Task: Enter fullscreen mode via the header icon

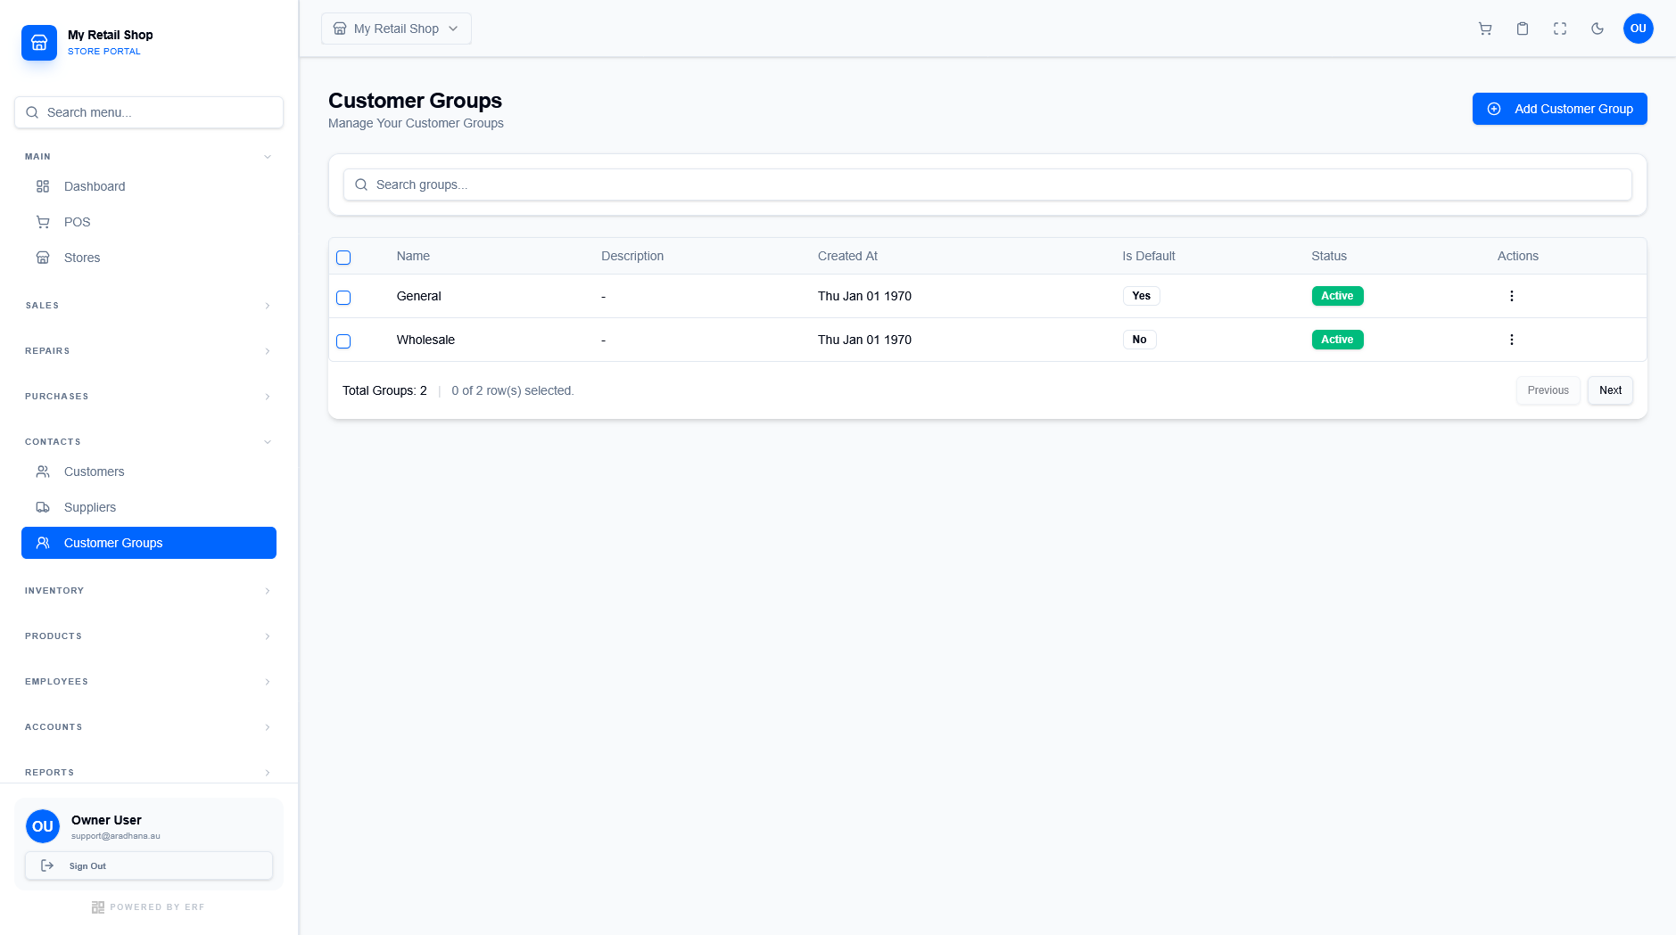Action: pos(1558,28)
